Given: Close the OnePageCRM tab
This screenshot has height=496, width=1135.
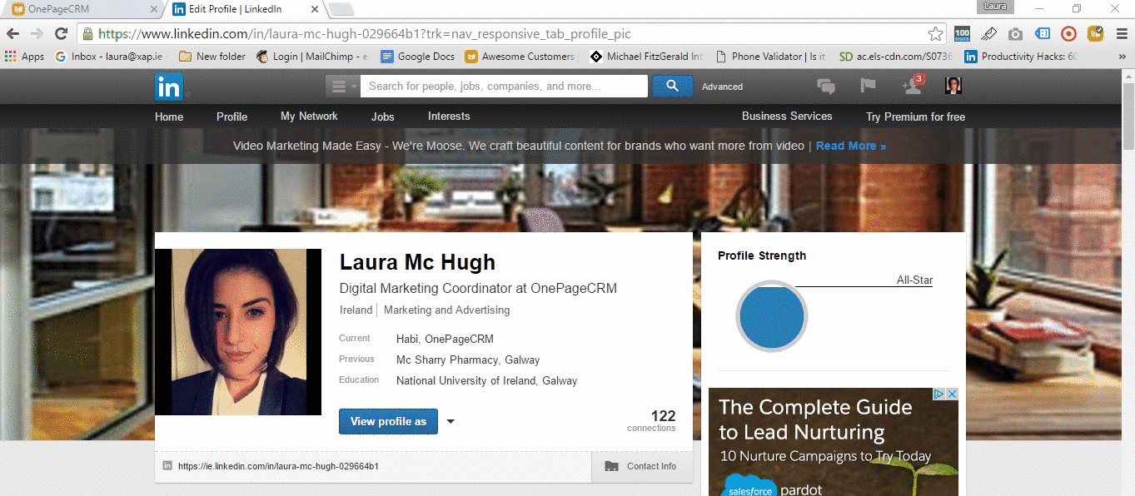Looking at the screenshot, I should tap(153, 9).
